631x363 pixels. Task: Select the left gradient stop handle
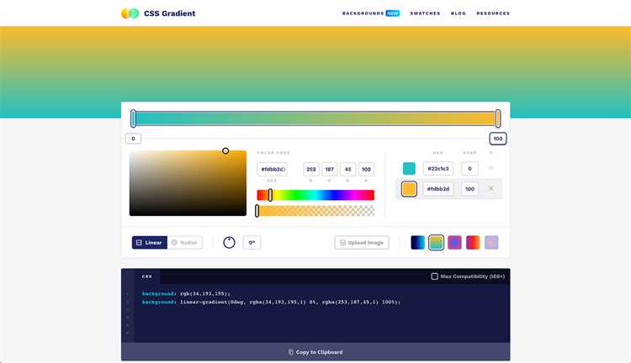[x=133, y=118]
